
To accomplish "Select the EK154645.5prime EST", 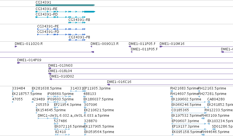I will click(37, 113).
